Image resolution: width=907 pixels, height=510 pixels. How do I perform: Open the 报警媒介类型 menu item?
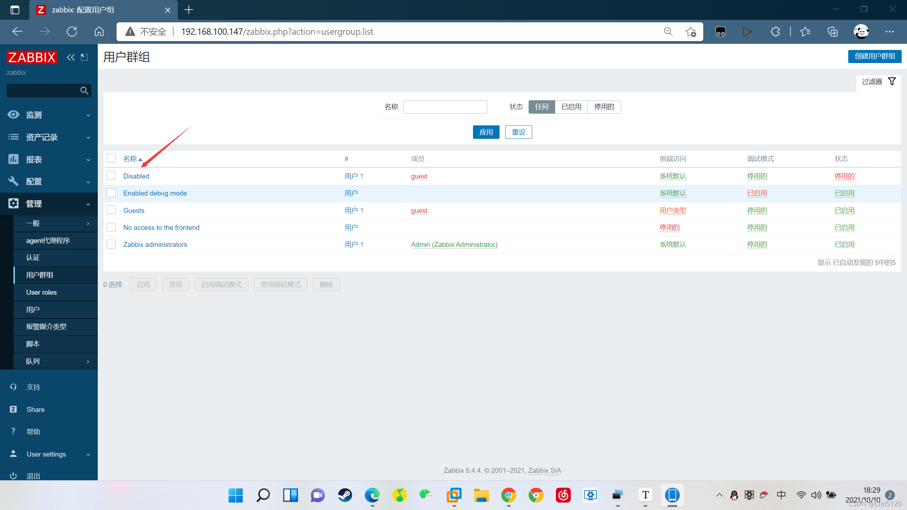click(x=56, y=327)
